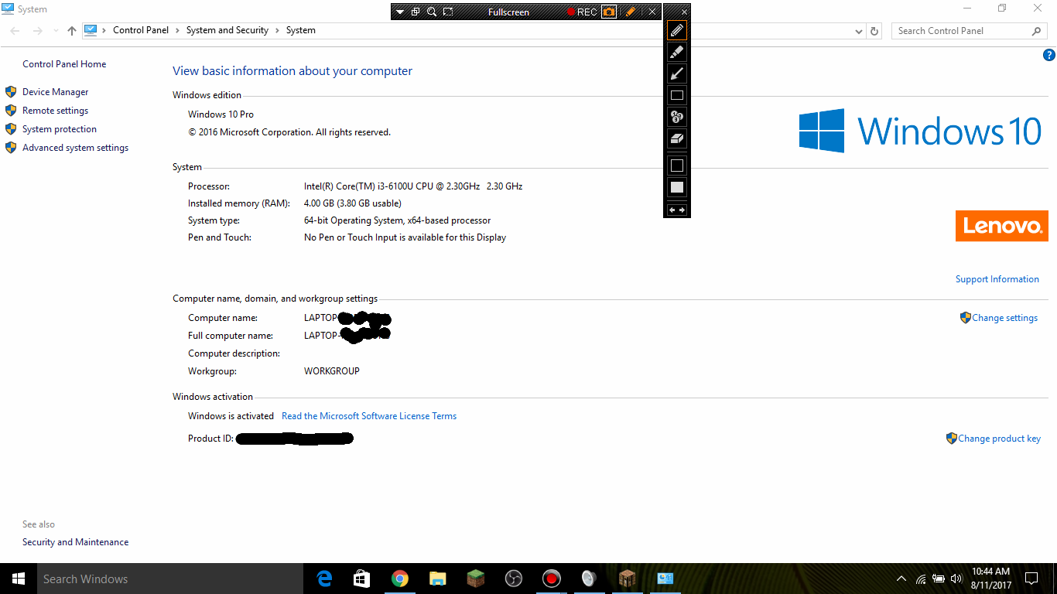The width and height of the screenshot is (1057, 594).
Task: Open File Explorer from taskbar
Action: [437, 579]
